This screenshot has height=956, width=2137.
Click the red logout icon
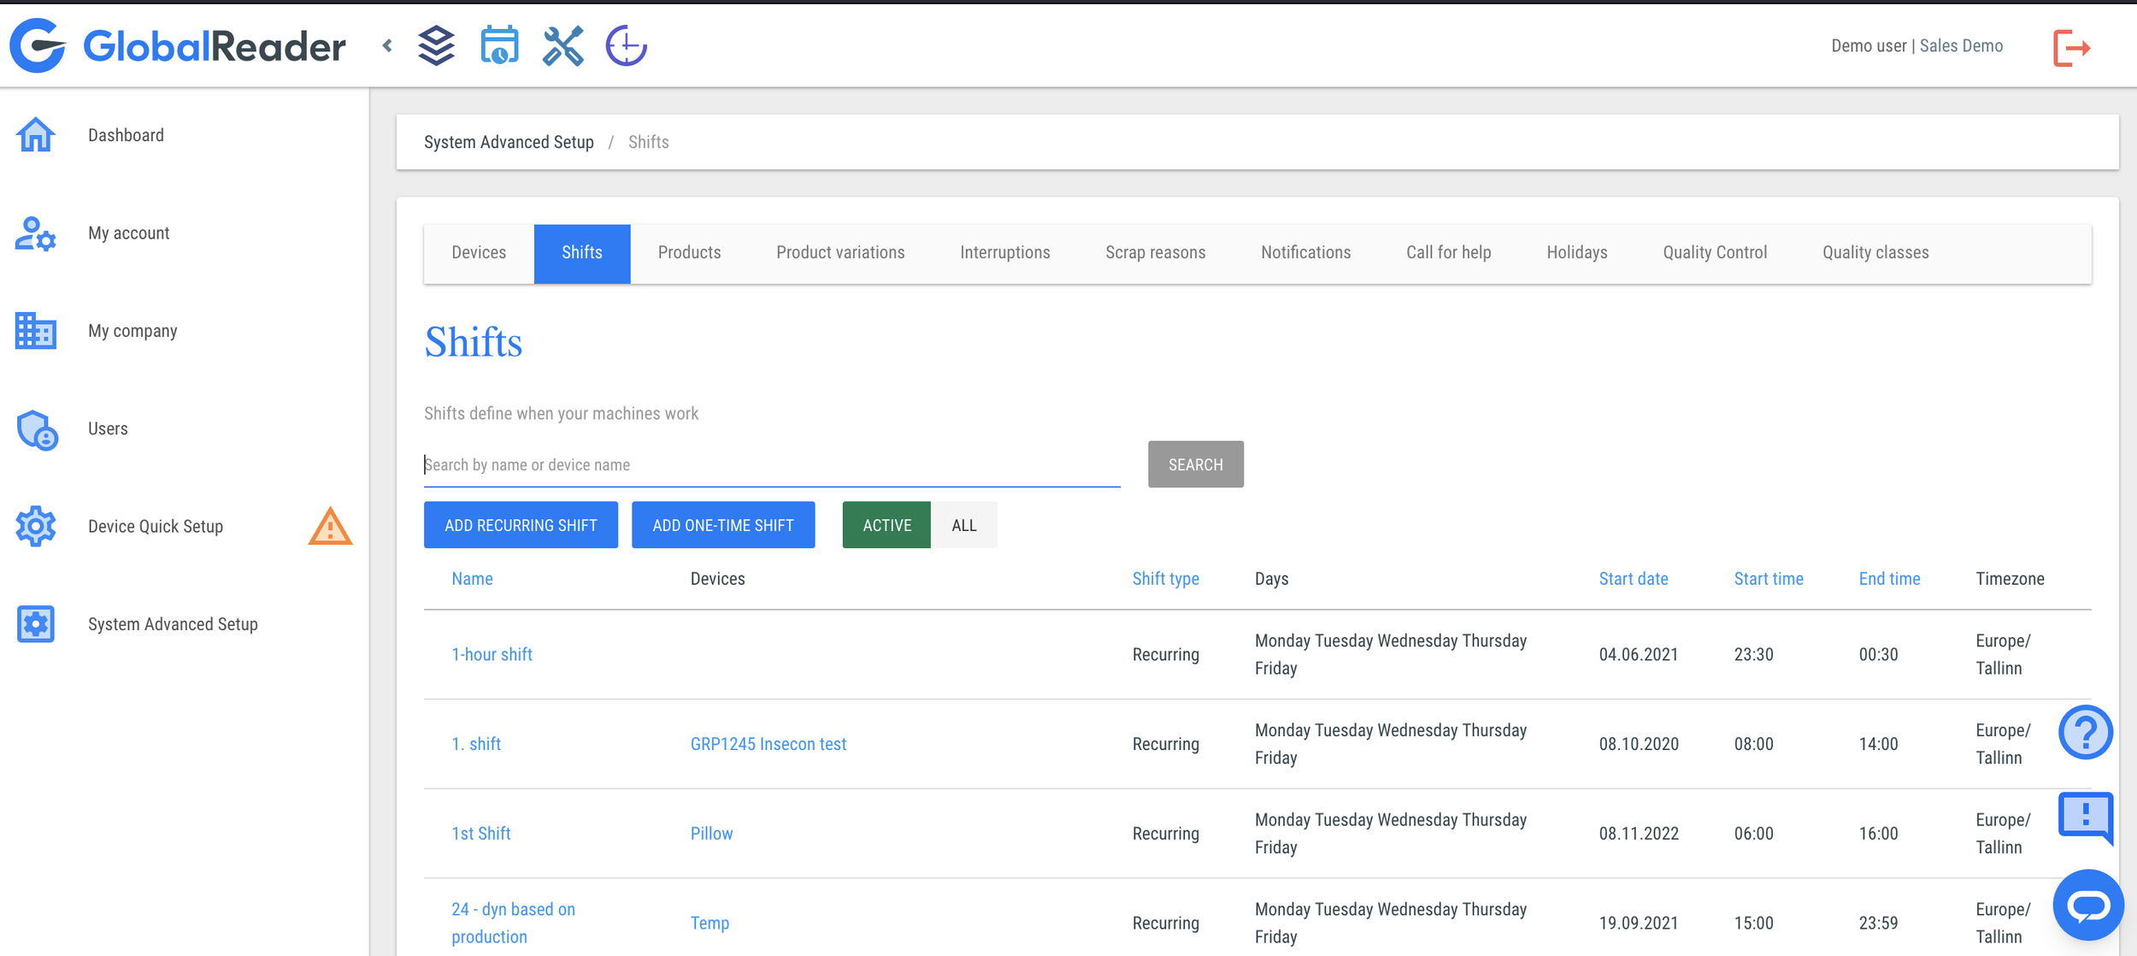(x=2071, y=47)
